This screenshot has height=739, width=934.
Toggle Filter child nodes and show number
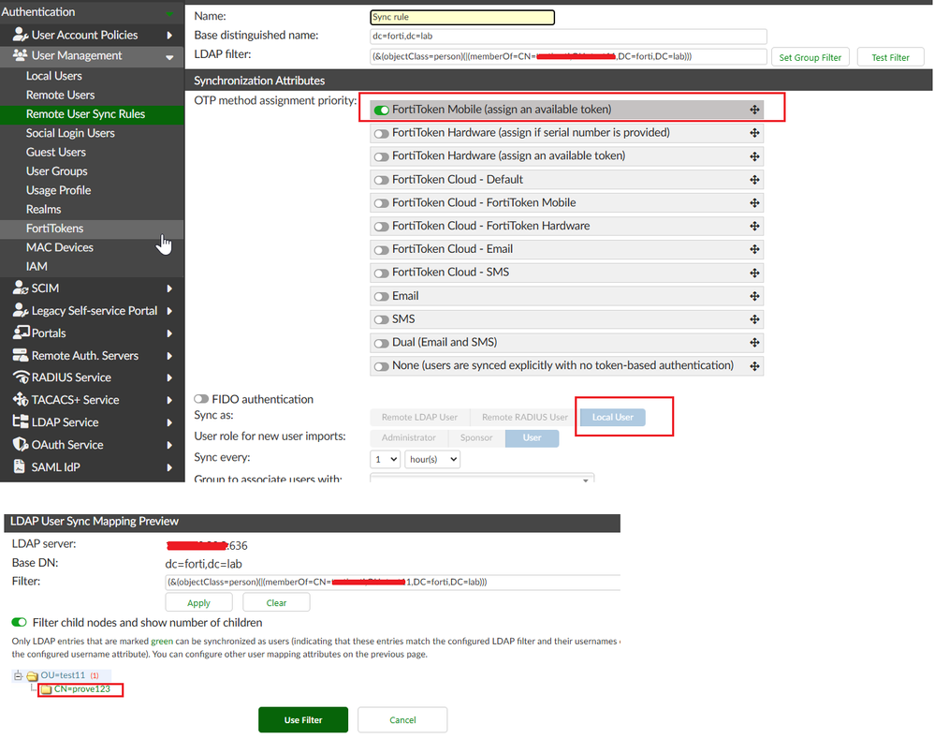tap(19, 622)
